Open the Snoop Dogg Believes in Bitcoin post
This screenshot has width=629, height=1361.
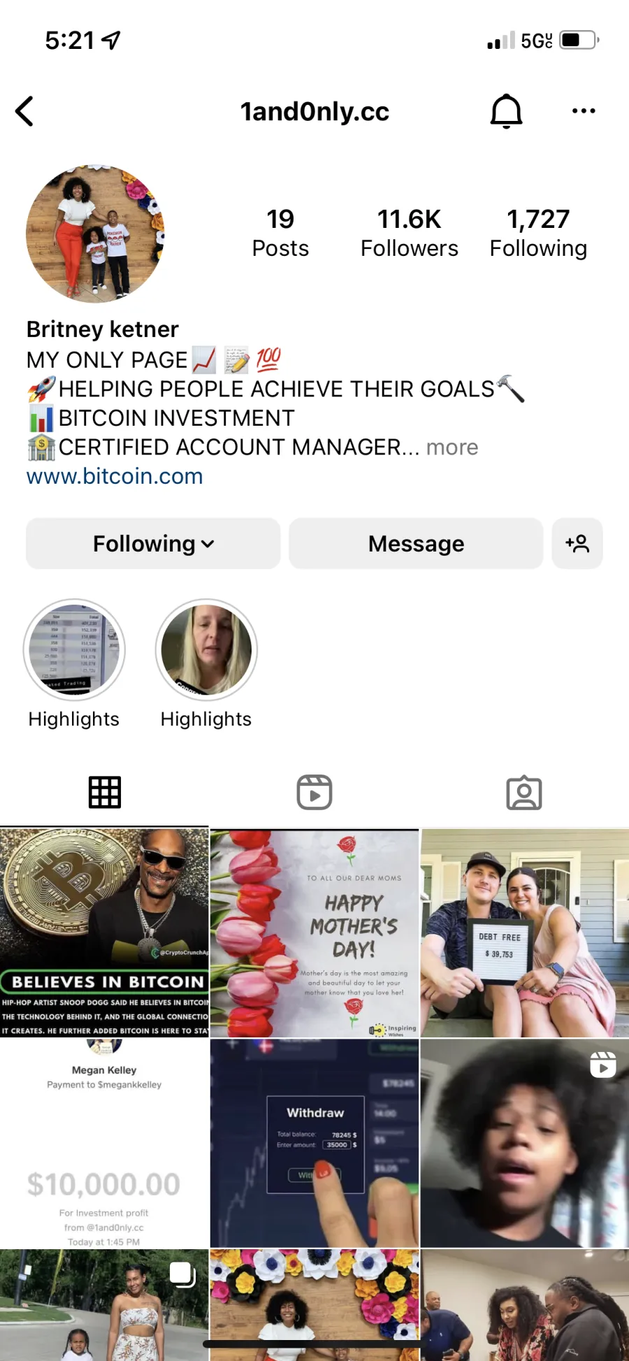[104, 932]
